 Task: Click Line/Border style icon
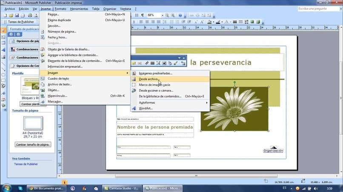pyautogui.click(x=235, y=22)
